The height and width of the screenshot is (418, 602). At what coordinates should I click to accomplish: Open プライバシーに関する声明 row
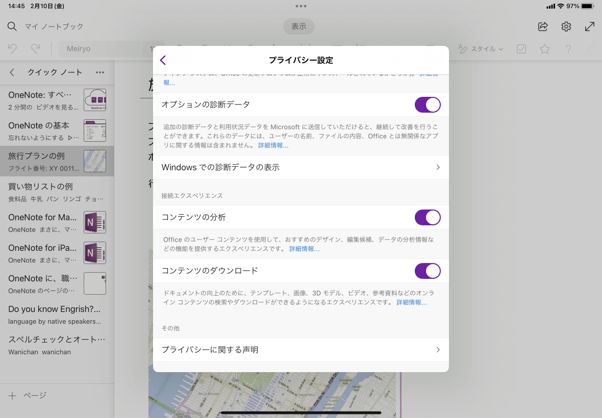click(301, 350)
